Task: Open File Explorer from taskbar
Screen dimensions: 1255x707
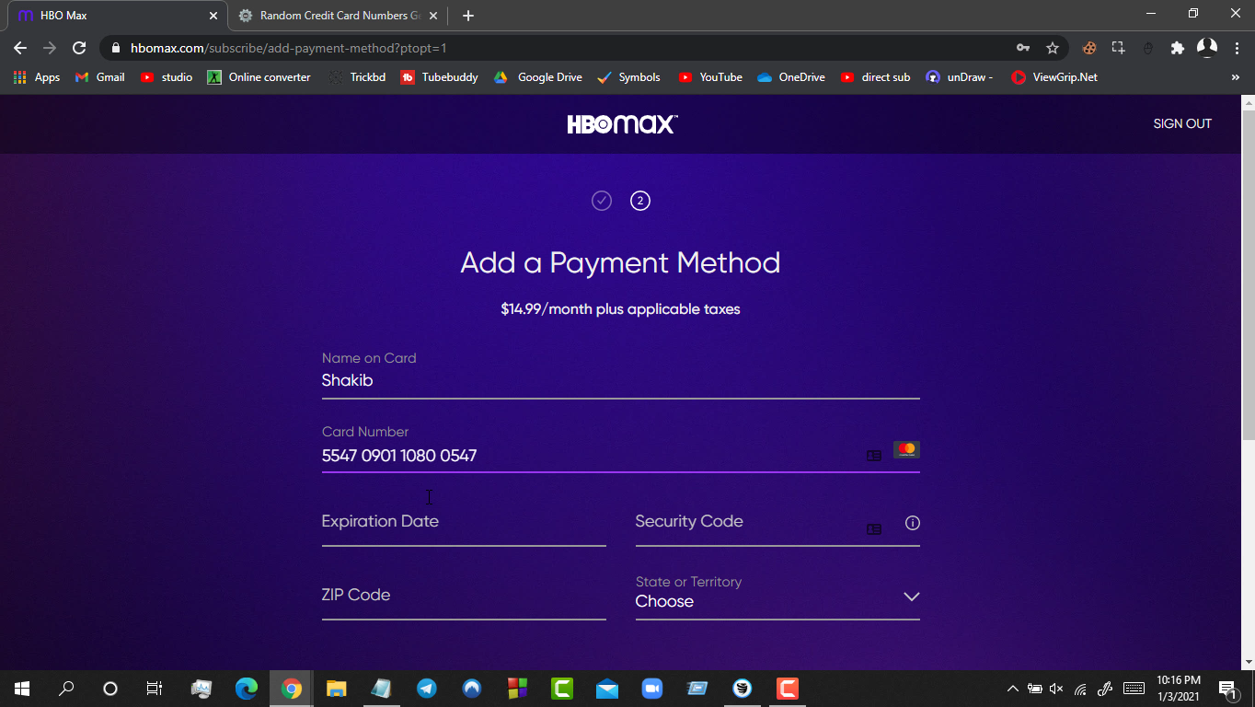Action: 337,689
